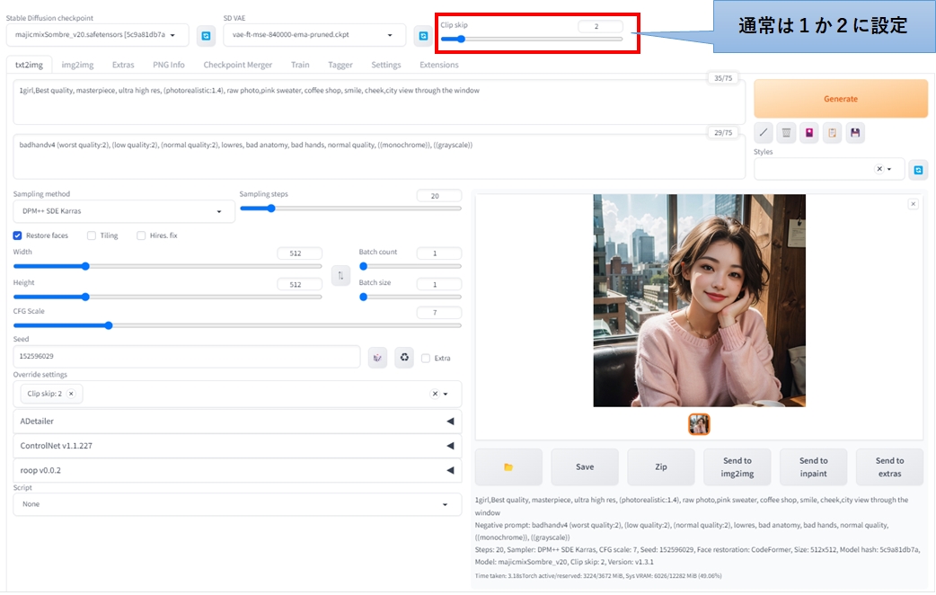Click the dice icon for a random seed
Image resolution: width=936 pixels, height=595 pixels.
point(376,357)
